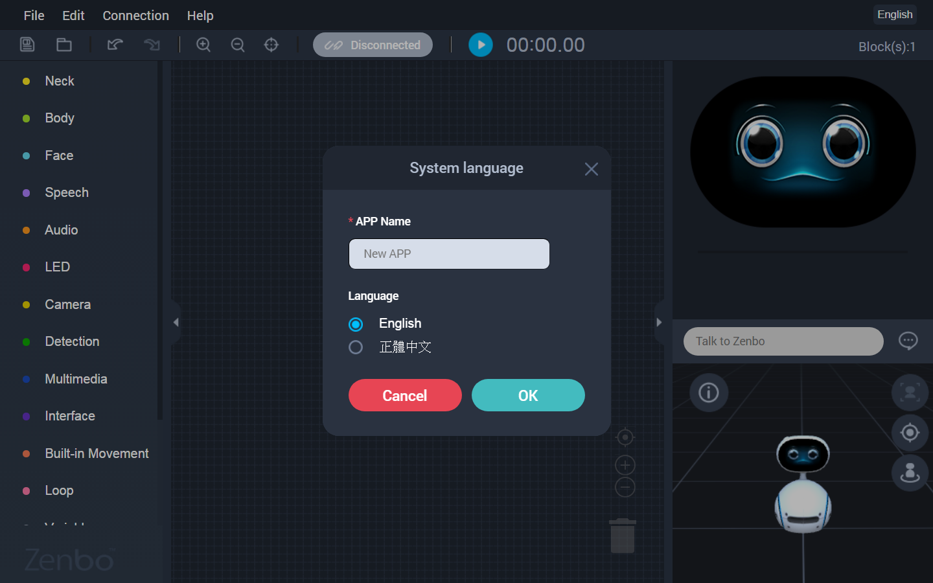Close the System language dialog
Screen dimensions: 933x583
tap(592, 169)
